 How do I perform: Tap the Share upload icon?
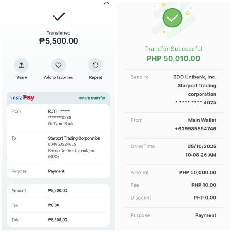pyautogui.click(x=22, y=65)
